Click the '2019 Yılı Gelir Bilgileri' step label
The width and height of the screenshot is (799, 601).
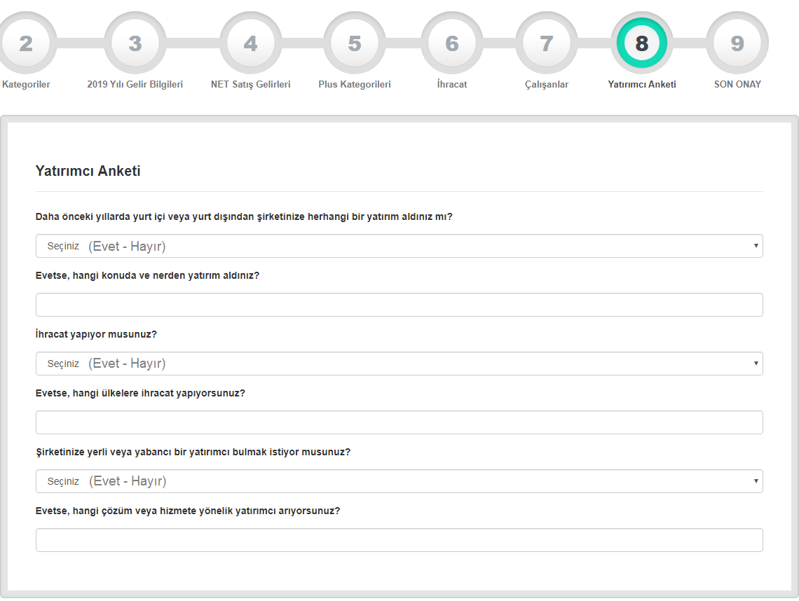(x=135, y=84)
